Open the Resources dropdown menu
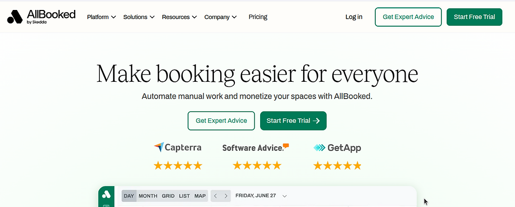The width and height of the screenshot is (515, 207). click(x=179, y=17)
